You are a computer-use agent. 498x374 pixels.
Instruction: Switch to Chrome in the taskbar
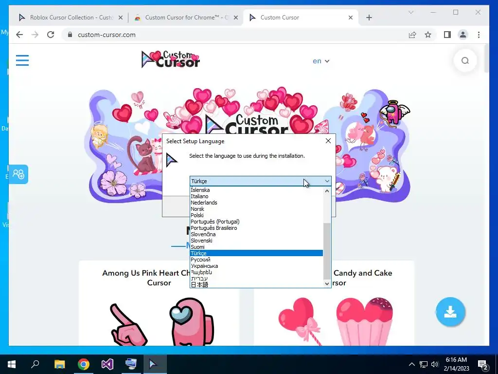[x=84, y=364]
